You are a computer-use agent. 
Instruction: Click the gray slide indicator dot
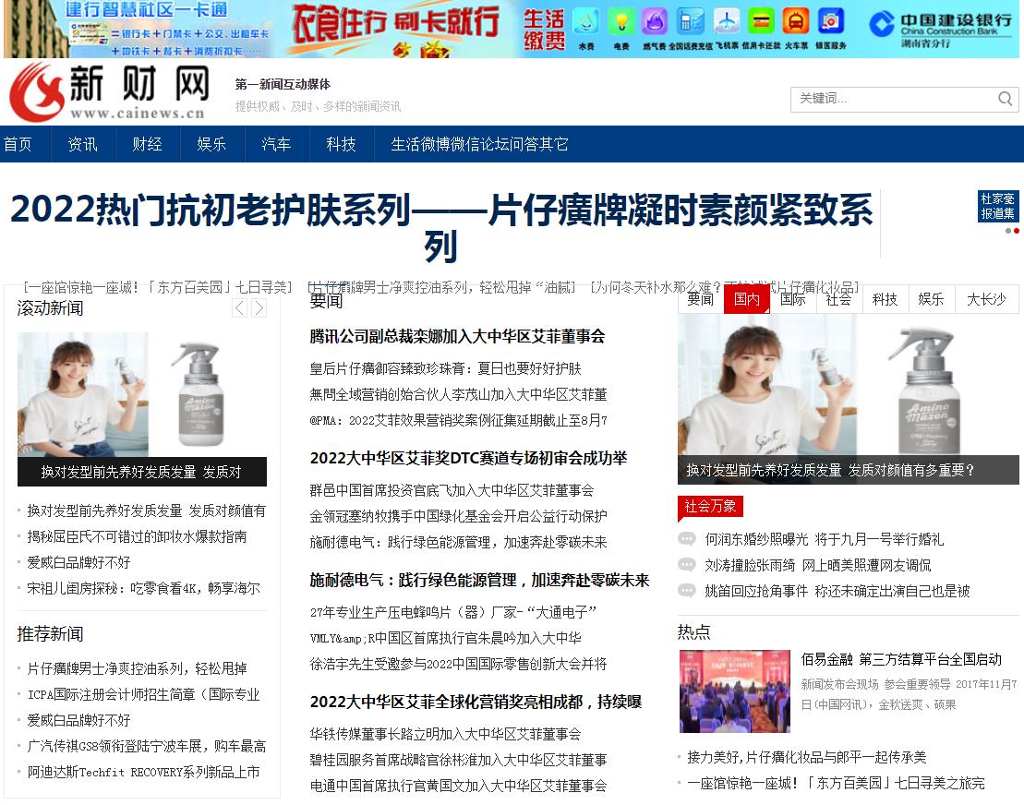[x=1008, y=231]
